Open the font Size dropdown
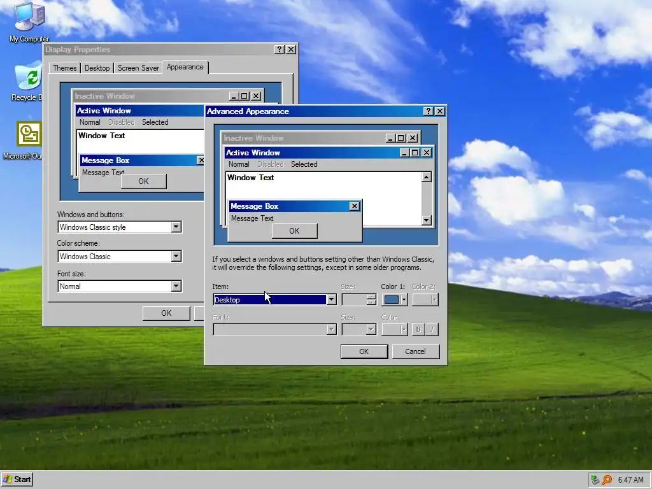 [371, 329]
